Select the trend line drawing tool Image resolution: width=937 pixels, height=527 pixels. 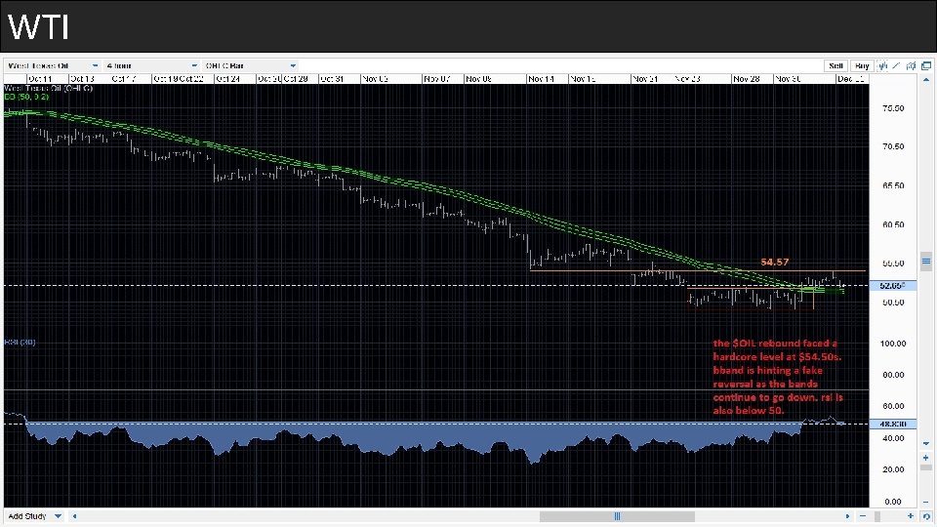point(896,65)
